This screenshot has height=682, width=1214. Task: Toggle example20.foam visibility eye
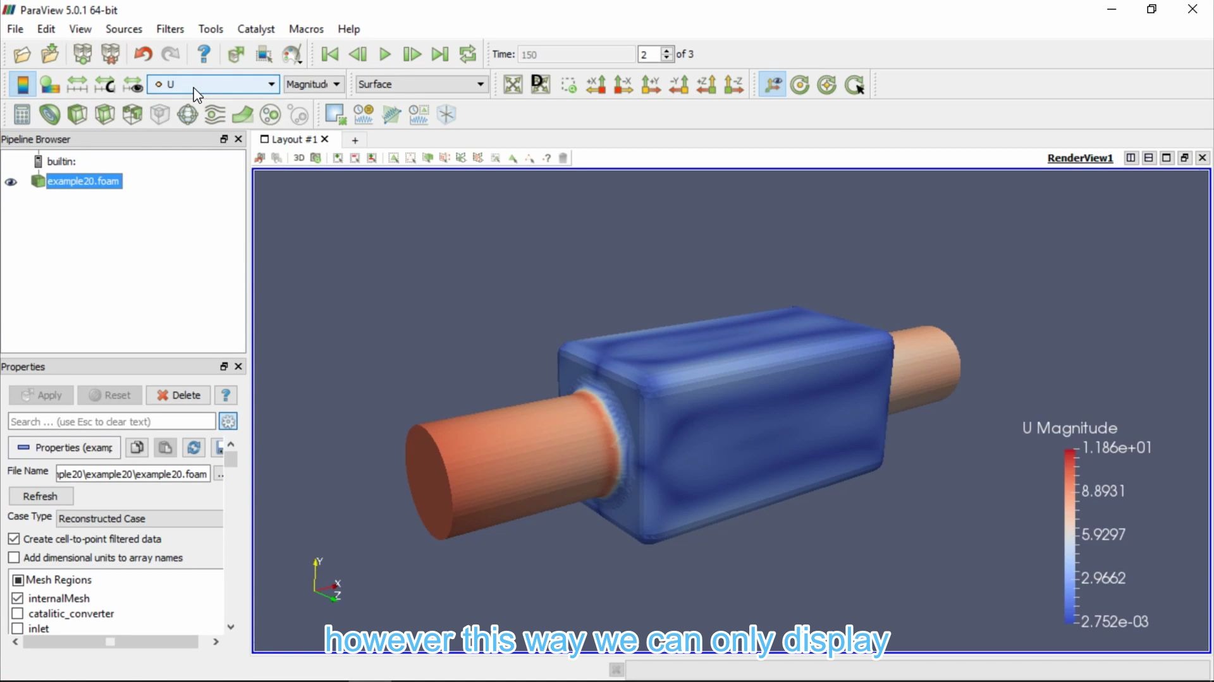coord(11,182)
